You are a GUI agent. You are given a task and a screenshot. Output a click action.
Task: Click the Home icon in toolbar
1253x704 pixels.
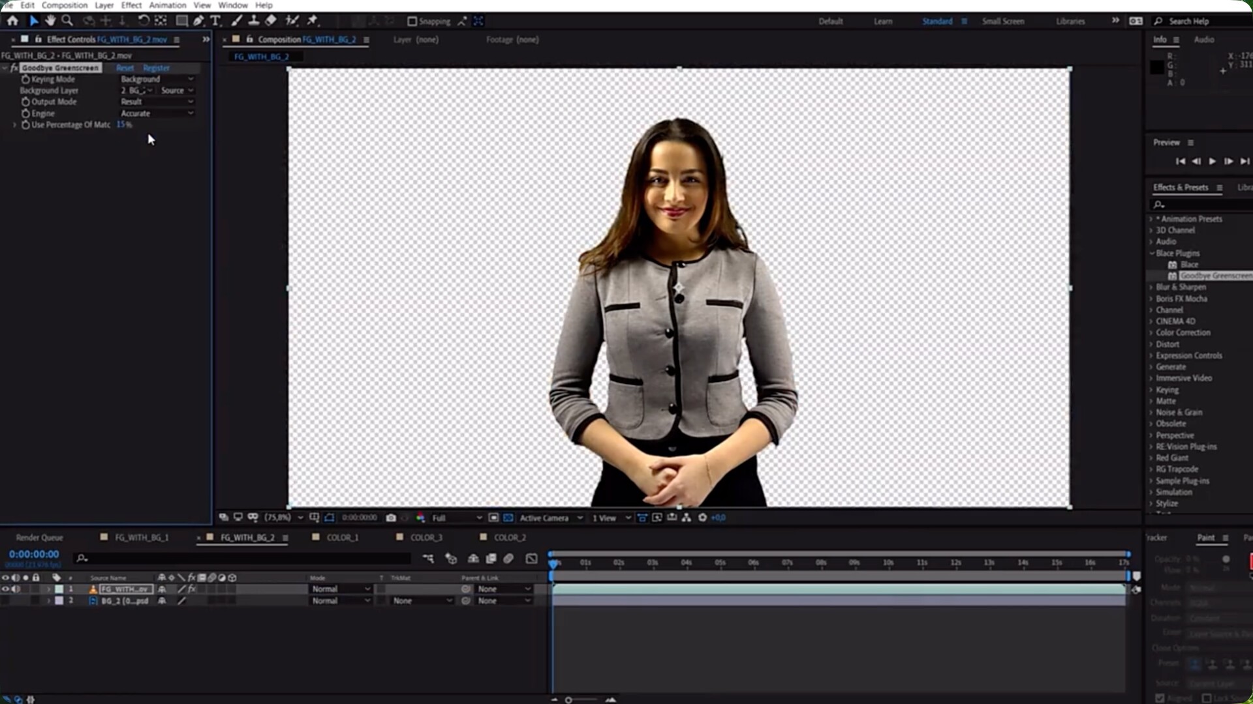[x=12, y=21]
